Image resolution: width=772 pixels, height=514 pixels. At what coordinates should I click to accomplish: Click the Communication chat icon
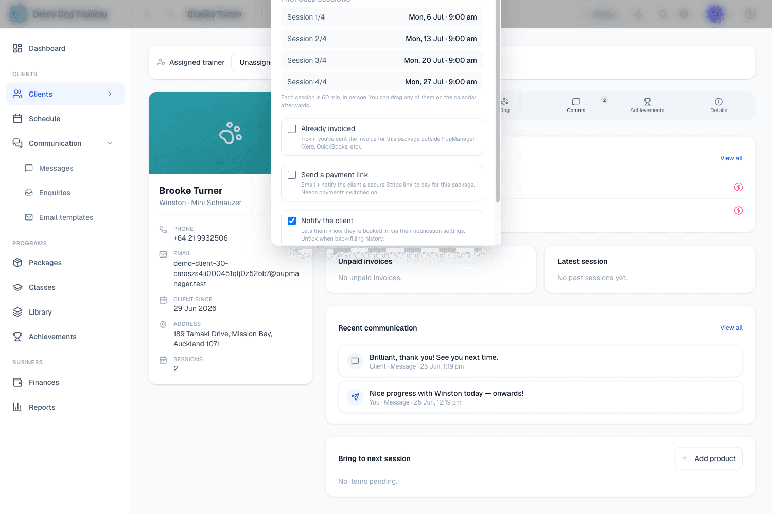[17, 143]
